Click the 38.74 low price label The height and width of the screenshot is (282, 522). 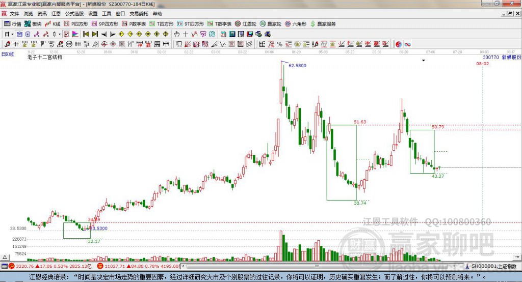point(360,203)
